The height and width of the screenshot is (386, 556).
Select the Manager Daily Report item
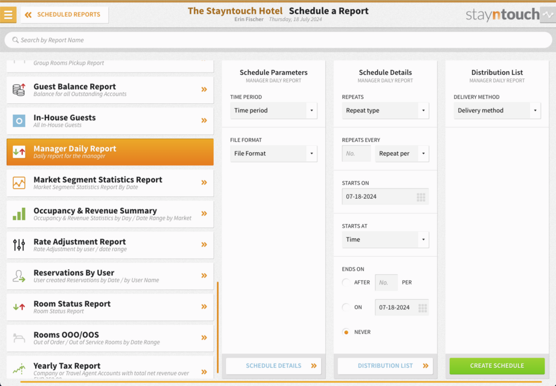coord(110,152)
